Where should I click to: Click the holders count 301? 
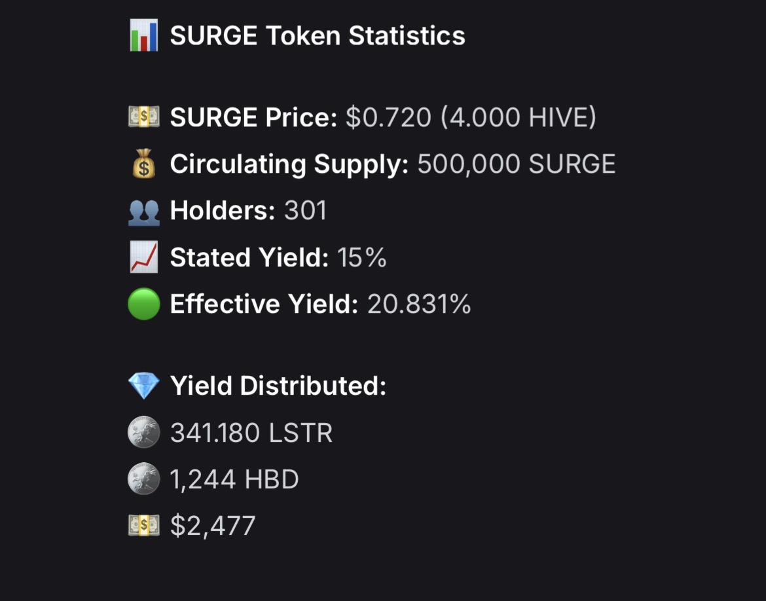[x=305, y=211]
